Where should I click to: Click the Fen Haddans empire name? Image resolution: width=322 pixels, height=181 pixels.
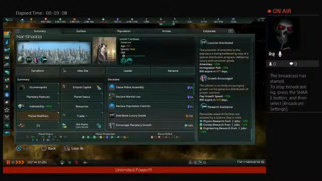pyautogui.click(x=249, y=162)
